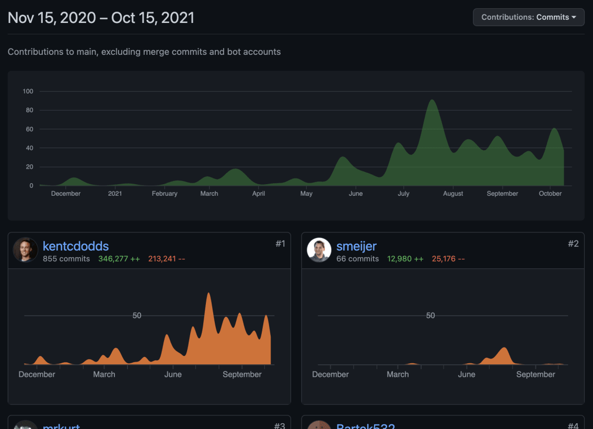This screenshot has width=593, height=429.
Task: Open the mrkurt profile link
Action: [x=61, y=426]
